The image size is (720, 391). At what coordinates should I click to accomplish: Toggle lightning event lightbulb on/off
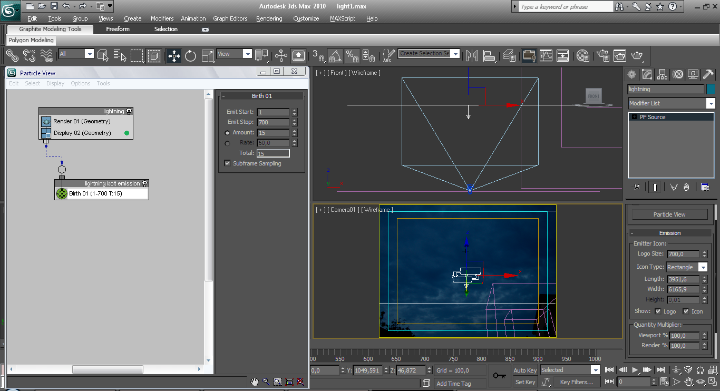pyautogui.click(x=129, y=111)
